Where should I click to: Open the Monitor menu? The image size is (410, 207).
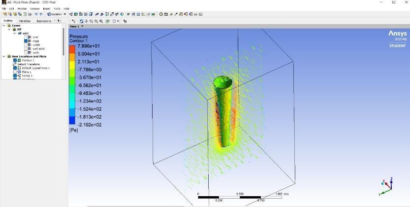click(22, 9)
